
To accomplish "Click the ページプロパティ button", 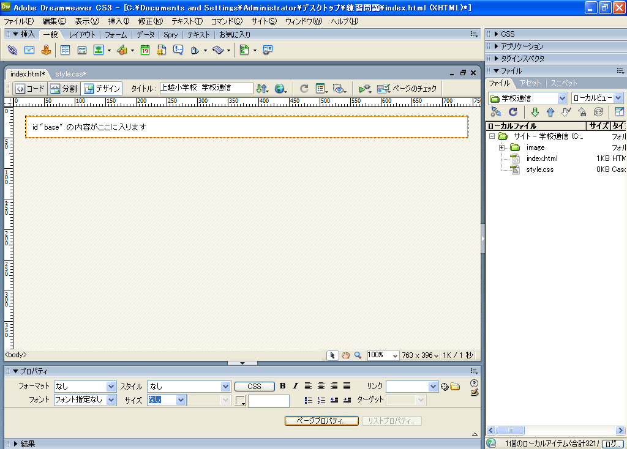I will click(x=321, y=421).
